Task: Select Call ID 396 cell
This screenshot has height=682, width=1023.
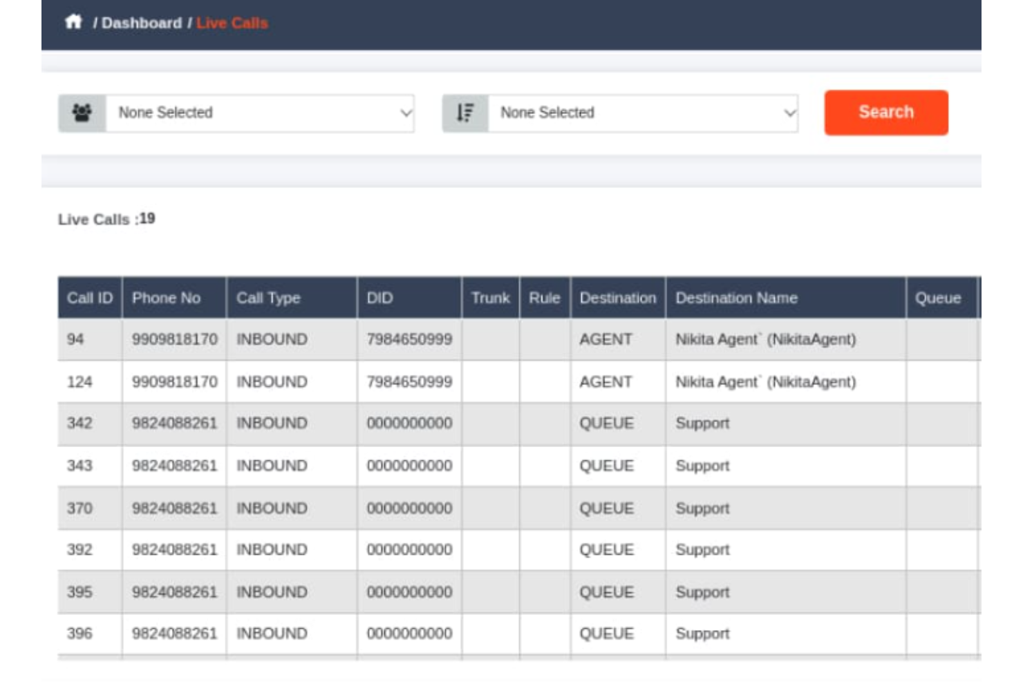Action: 90,634
